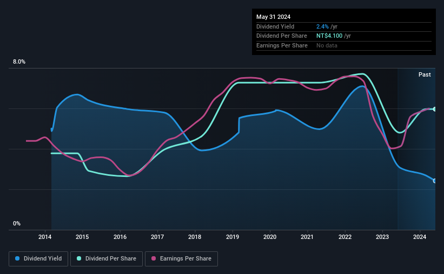Select the 2019 x-axis label
Viewport: 444px width, 274px height.
coord(233,237)
